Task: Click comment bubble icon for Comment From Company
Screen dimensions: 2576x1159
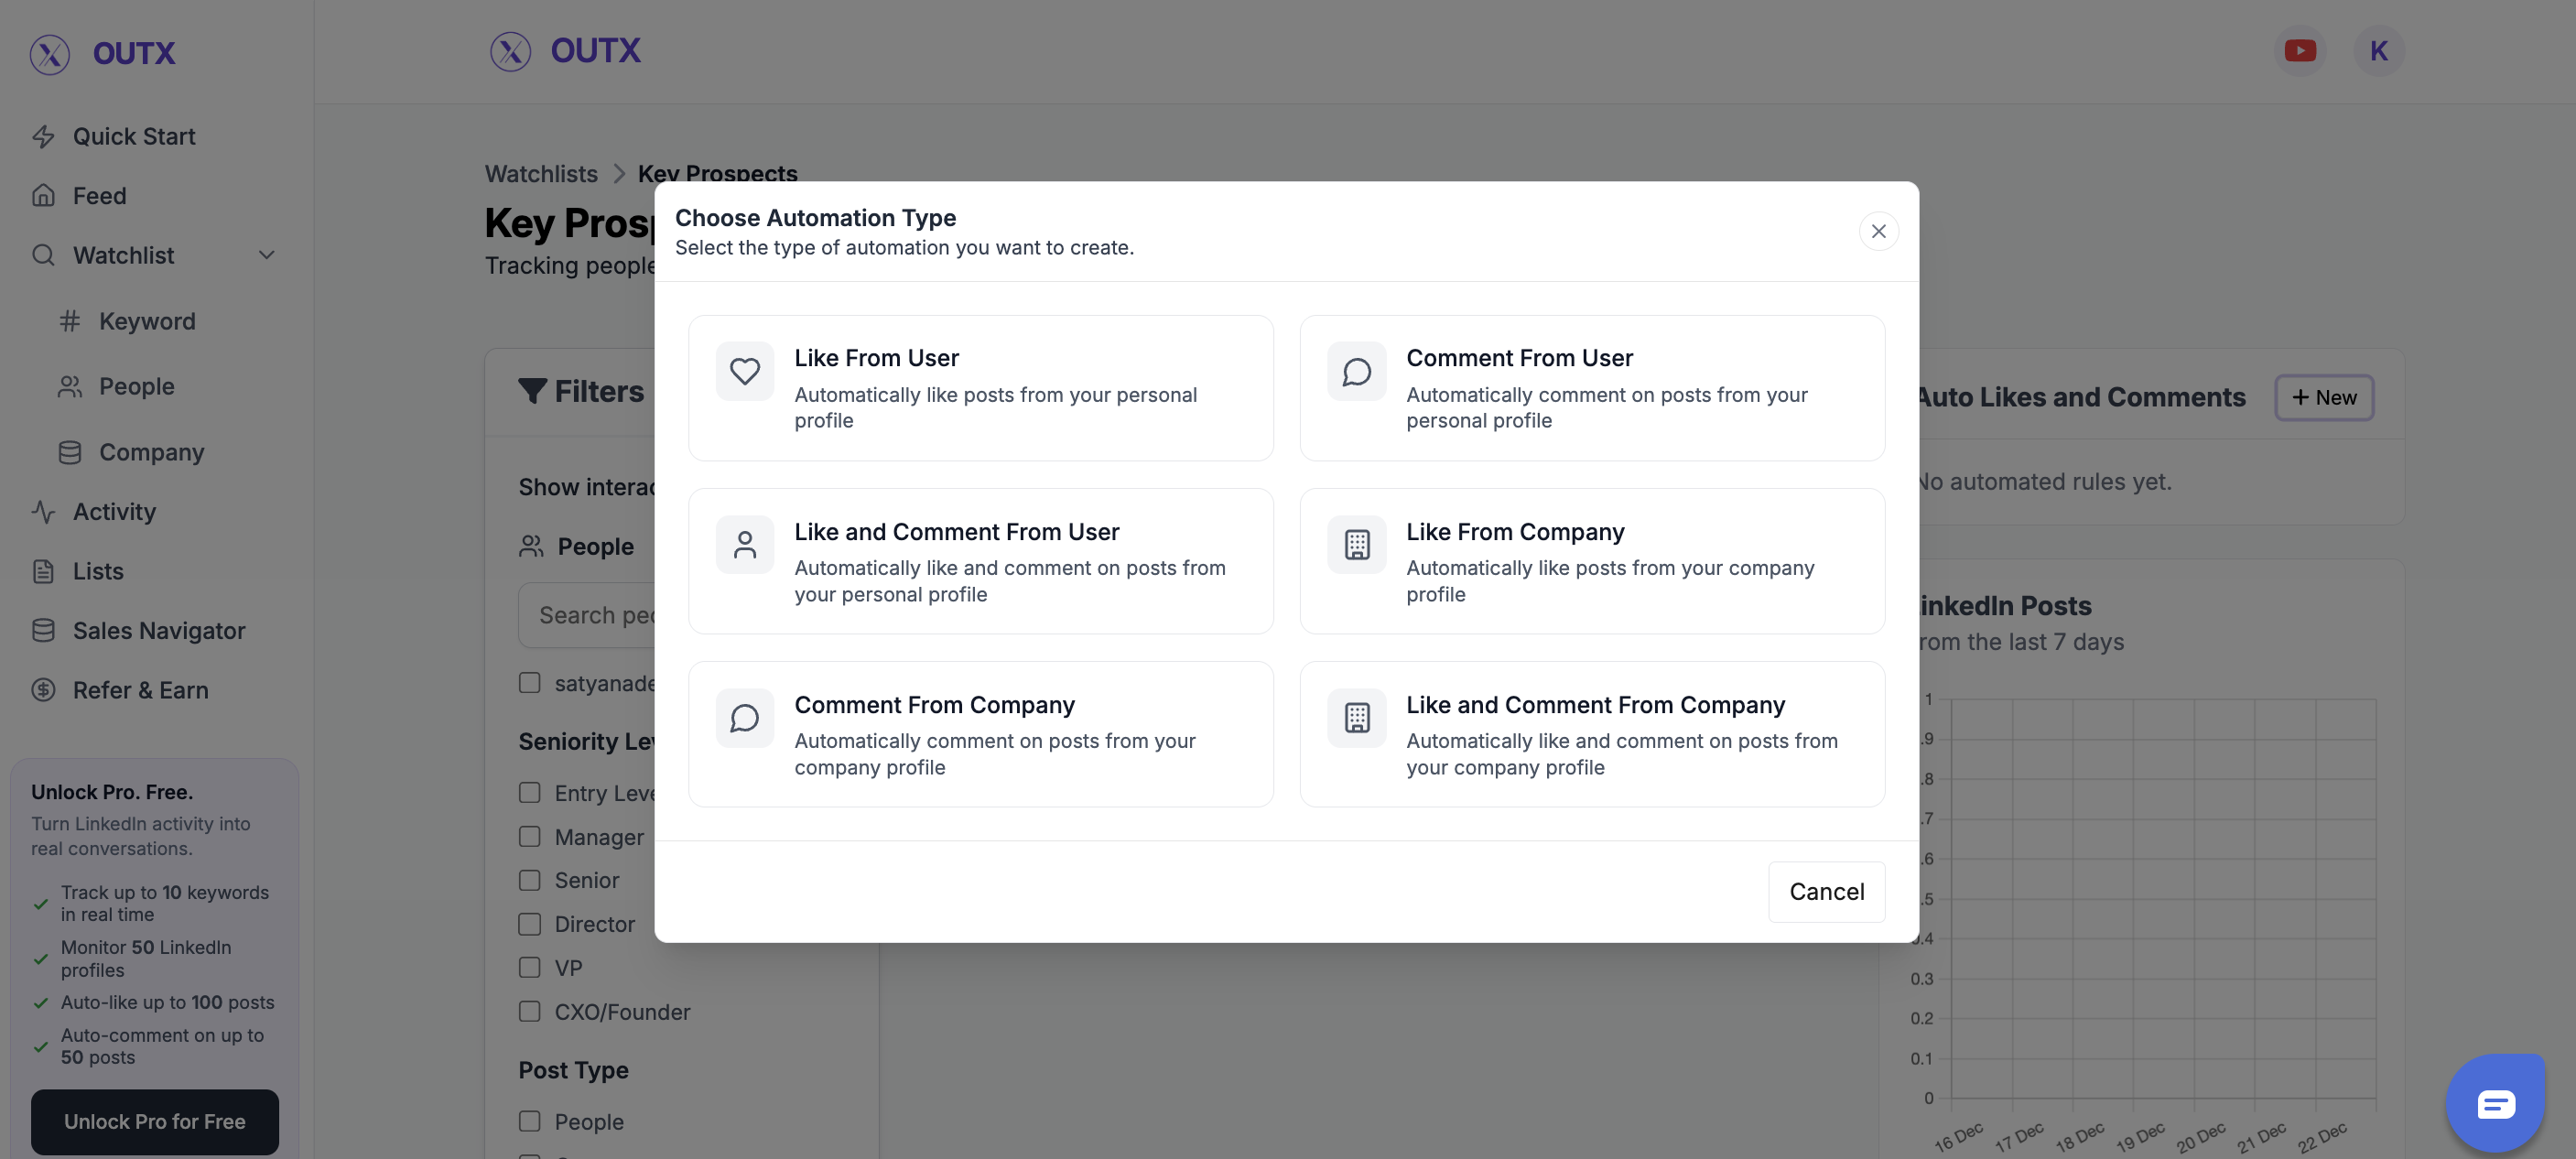Action: (744, 717)
